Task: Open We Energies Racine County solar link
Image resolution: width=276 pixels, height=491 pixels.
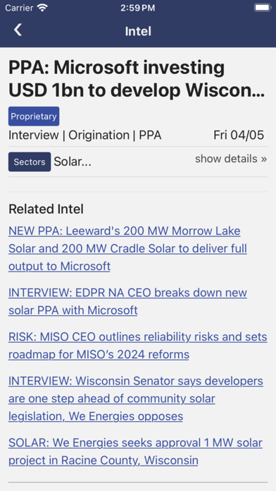Action: tap(135, 451)
